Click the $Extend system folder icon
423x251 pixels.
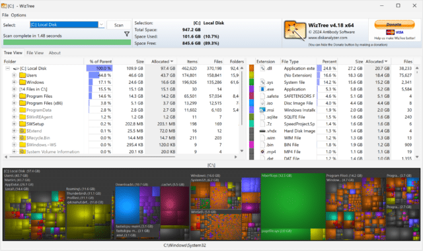[22, 131]
